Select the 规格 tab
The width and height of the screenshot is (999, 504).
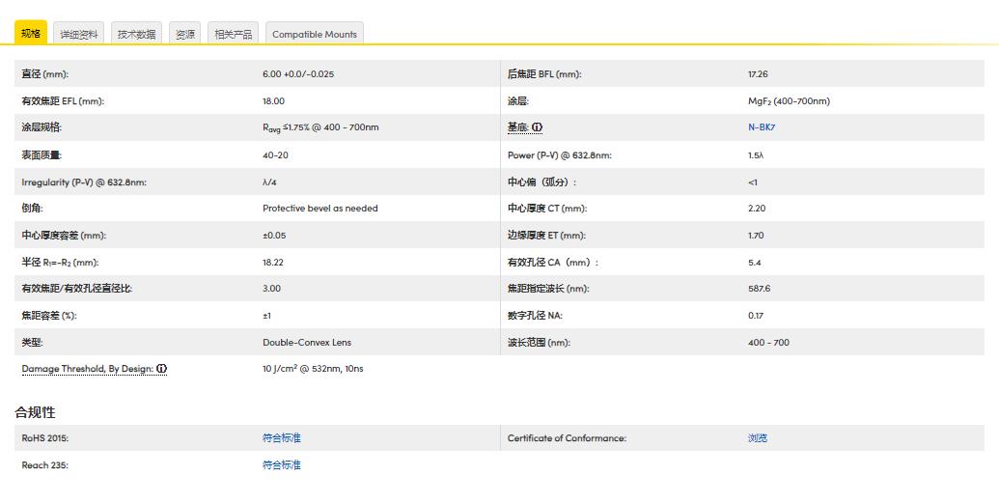pos(31,34)
